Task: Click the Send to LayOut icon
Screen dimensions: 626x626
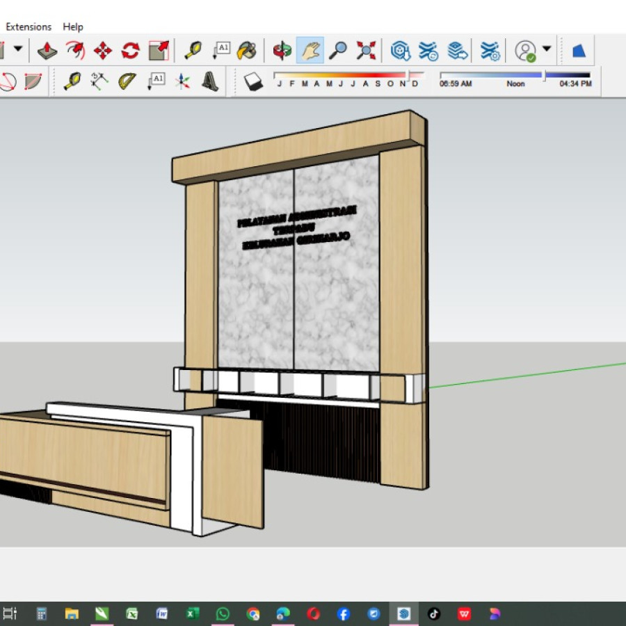Action: pos(457,51)
